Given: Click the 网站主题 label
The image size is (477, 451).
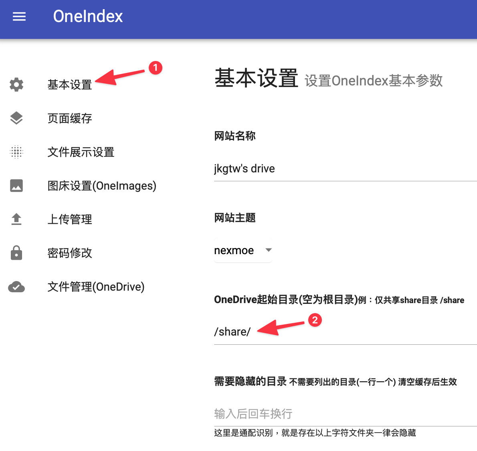Looking at the screenshot, I should coord(235,218).
